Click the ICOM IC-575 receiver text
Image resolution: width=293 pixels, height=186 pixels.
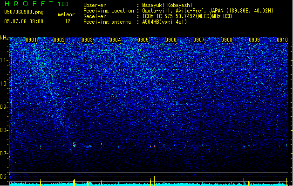[x=187, y=16]
